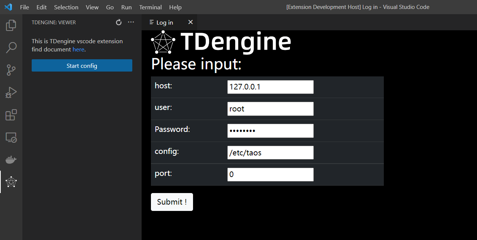Click the 'port:' label
The width and height of the screenshot is (477, 240).
(163, 173)
